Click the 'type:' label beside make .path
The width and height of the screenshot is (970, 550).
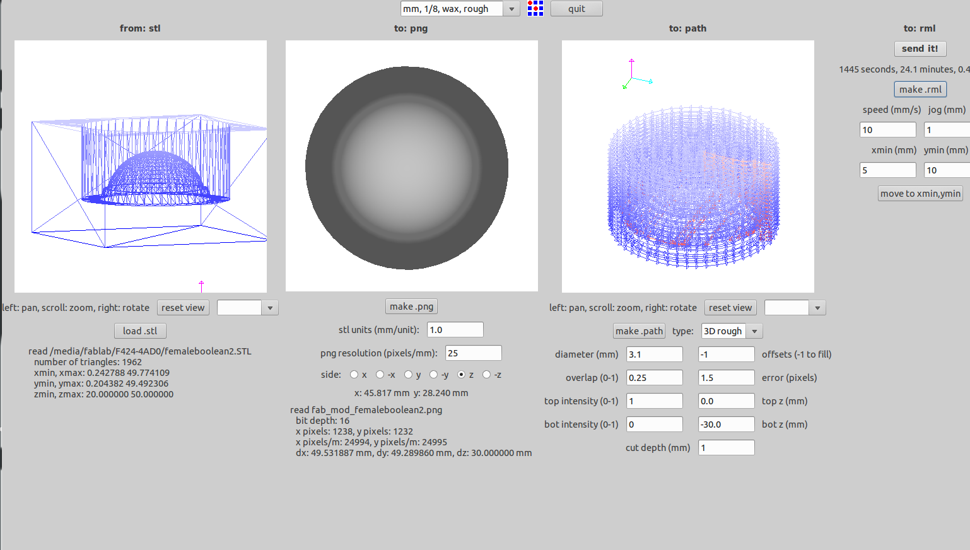pyautogui.click(x=683, y=331)
